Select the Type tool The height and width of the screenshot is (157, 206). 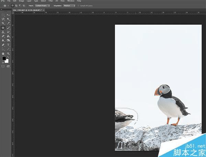coord(8,45)
